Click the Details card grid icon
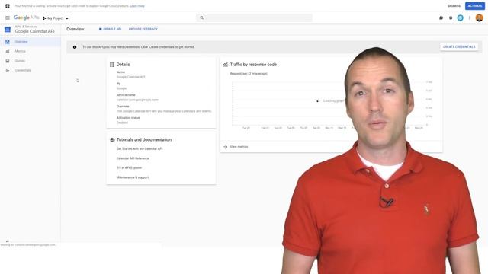The image size is (488, 274). click(112, 65)
